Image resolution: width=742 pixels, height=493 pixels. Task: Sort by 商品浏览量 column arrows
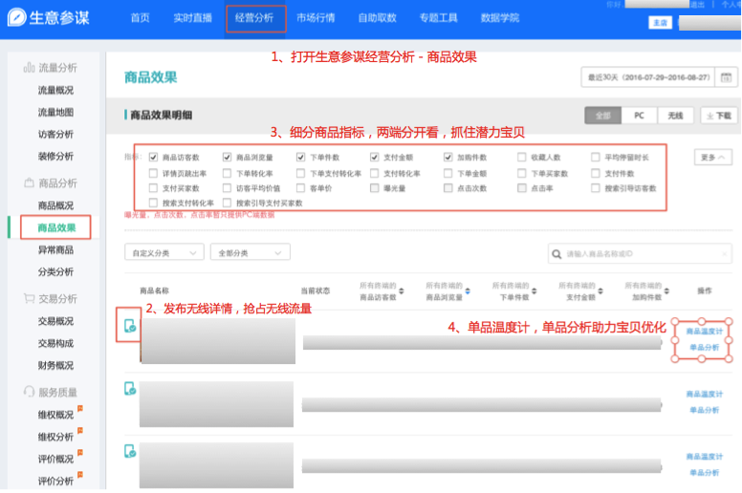(468, 290)
